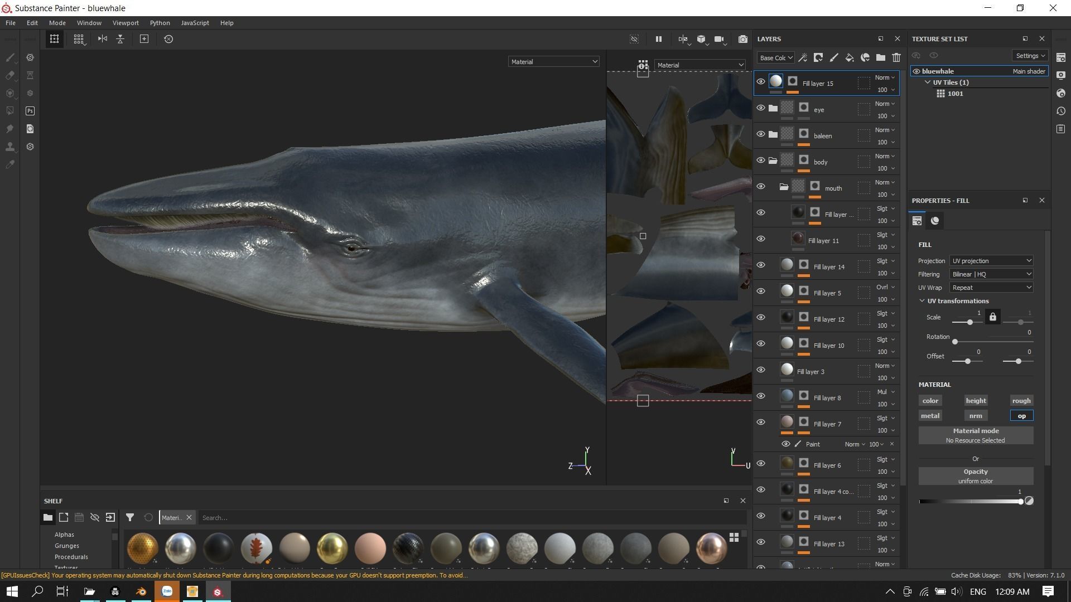1071x602 pixels.
Task: Toggle visibility of the Paint effect
Action: tap(785, 444)
